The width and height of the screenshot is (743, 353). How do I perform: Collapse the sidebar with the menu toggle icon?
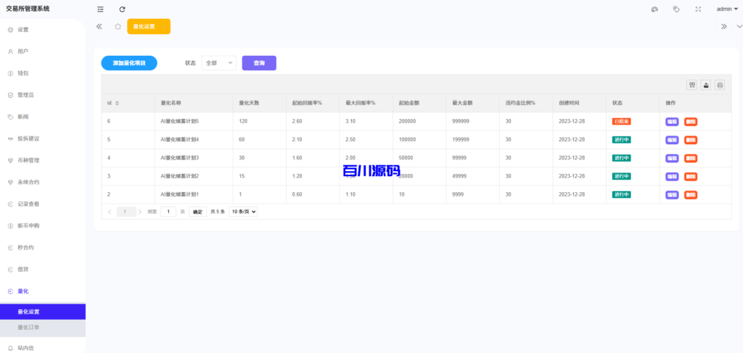100,9
